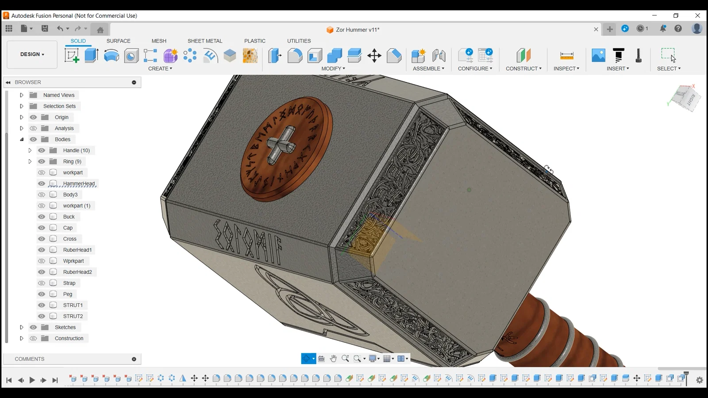Screen dimensions: 708x398
Task: Switch to the SOLID tab
Action: (x=78, y=41)
